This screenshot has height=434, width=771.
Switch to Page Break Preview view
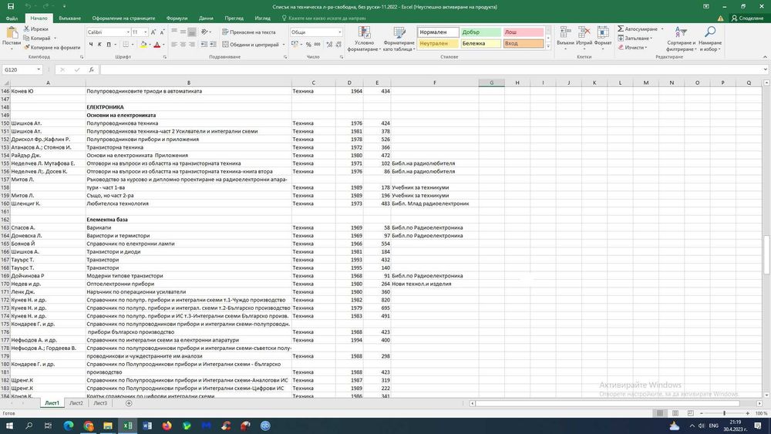(x=690, y=413)
